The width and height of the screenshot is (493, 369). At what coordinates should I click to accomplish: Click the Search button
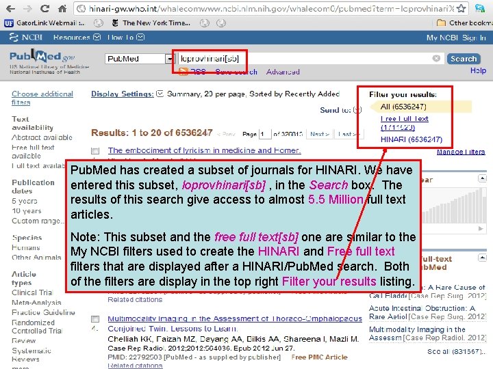[464, 59]
